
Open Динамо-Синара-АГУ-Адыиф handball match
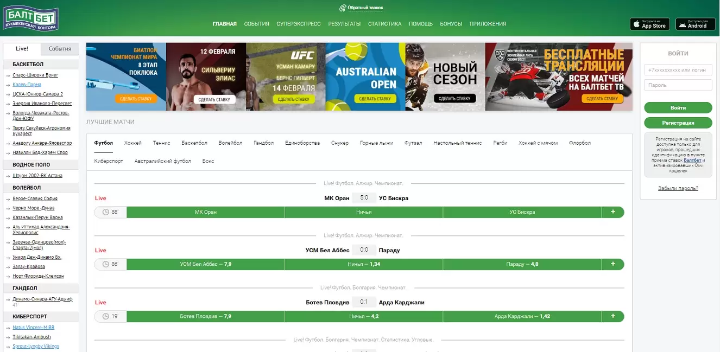click(x=42, y=299)
